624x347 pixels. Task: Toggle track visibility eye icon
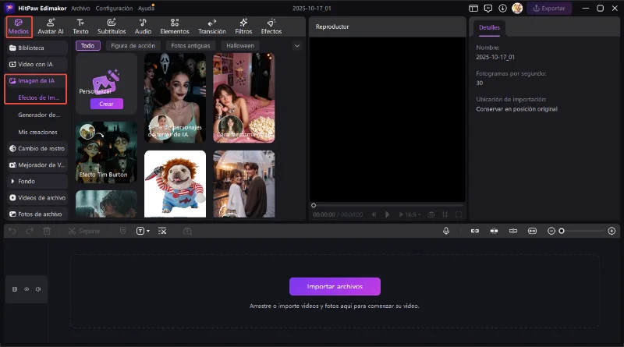tap(27, 289)
